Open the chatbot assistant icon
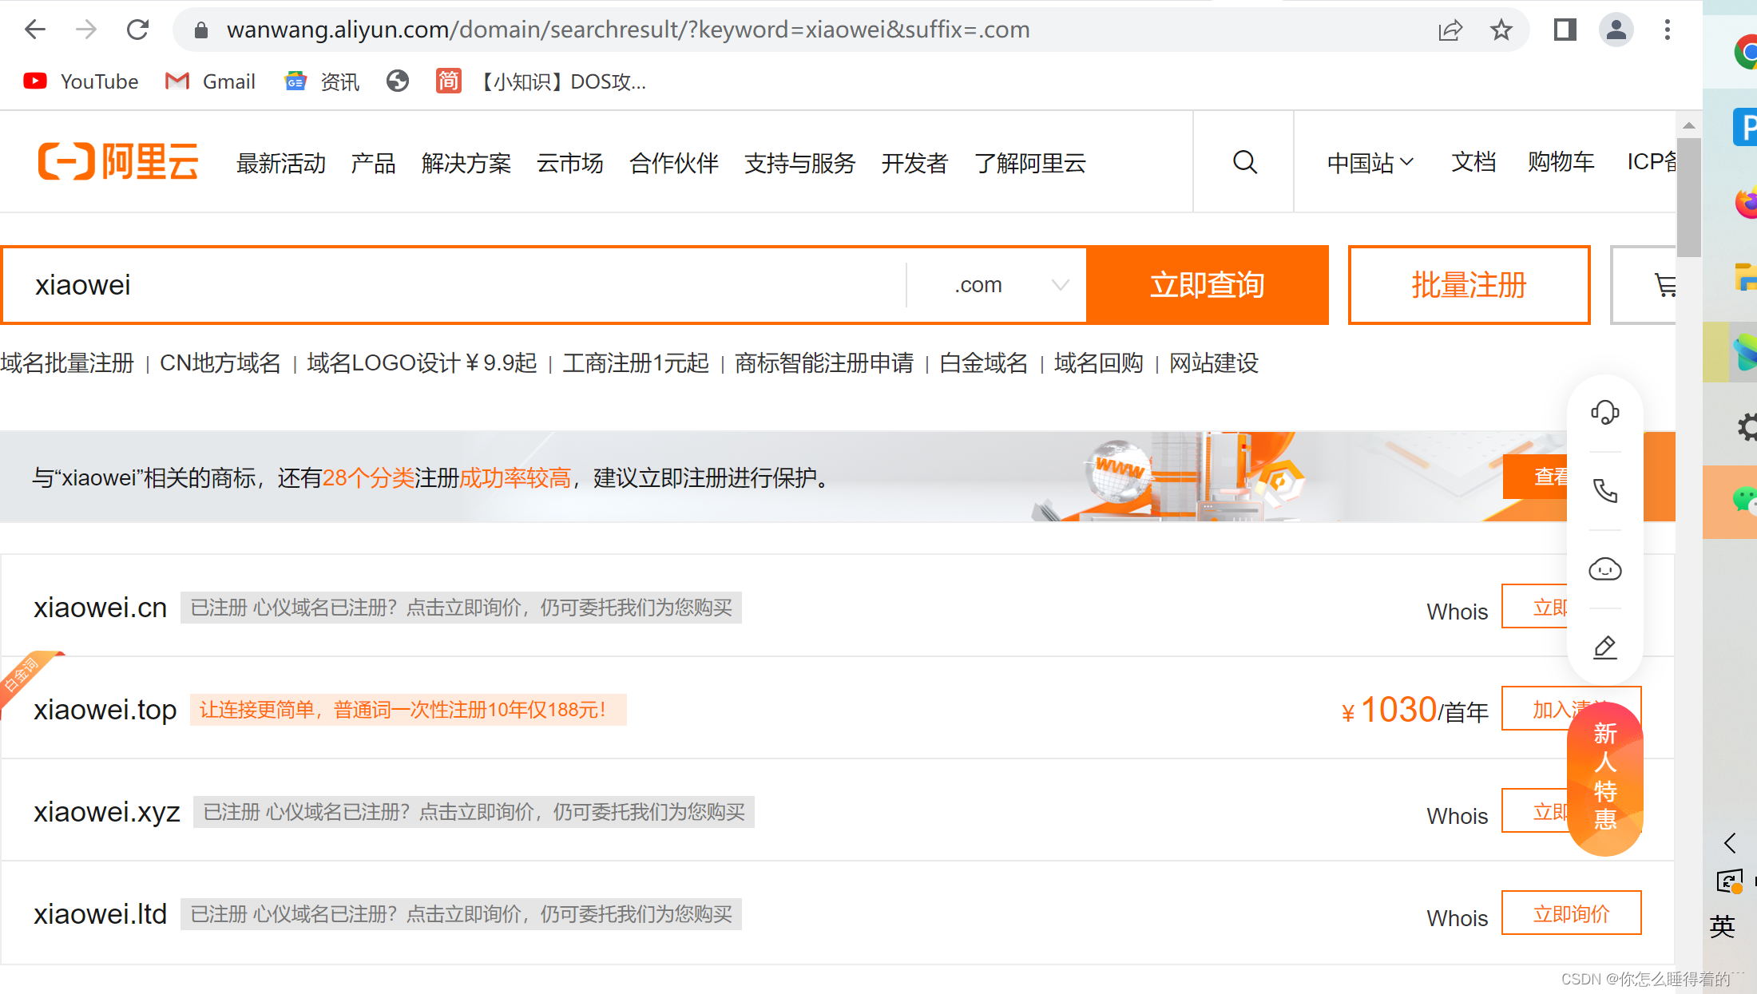This screenshot has width=1757, height=994. tap(1604, 569)
